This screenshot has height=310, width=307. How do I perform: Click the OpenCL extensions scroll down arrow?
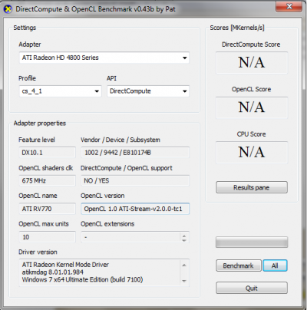[184, 240]
